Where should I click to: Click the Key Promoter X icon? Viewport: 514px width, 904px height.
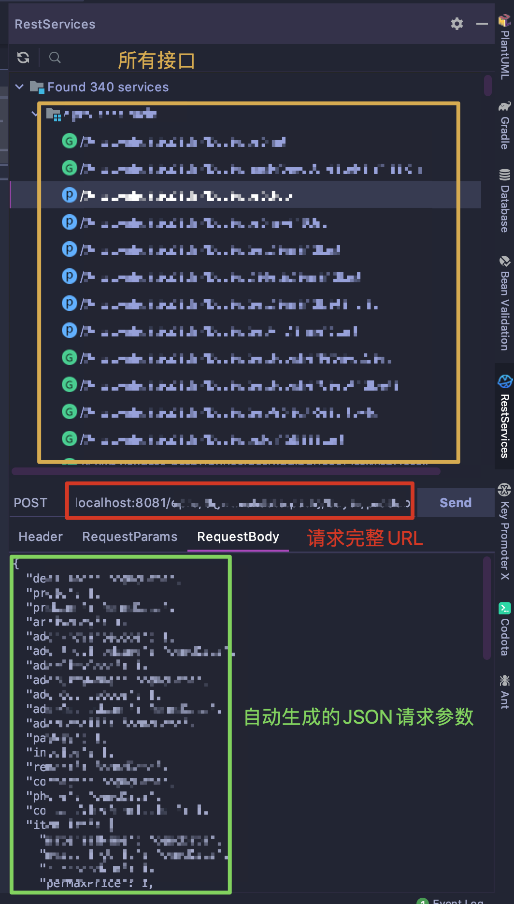pyautogui.click(x=505, y=489)
